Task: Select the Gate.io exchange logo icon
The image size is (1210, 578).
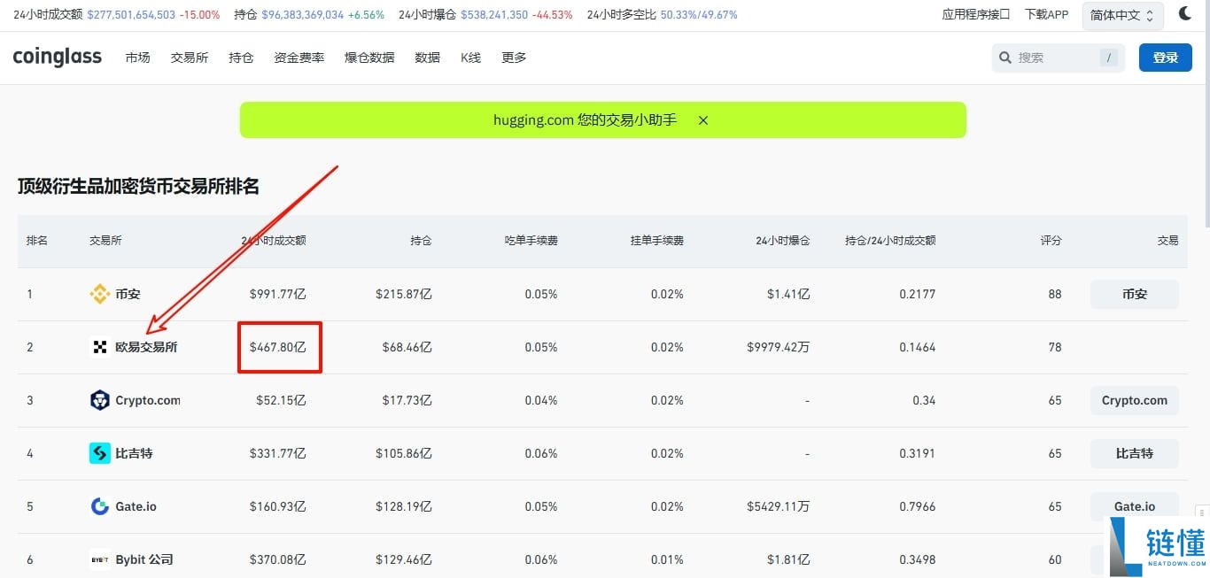Action: [x=99, y=506]
